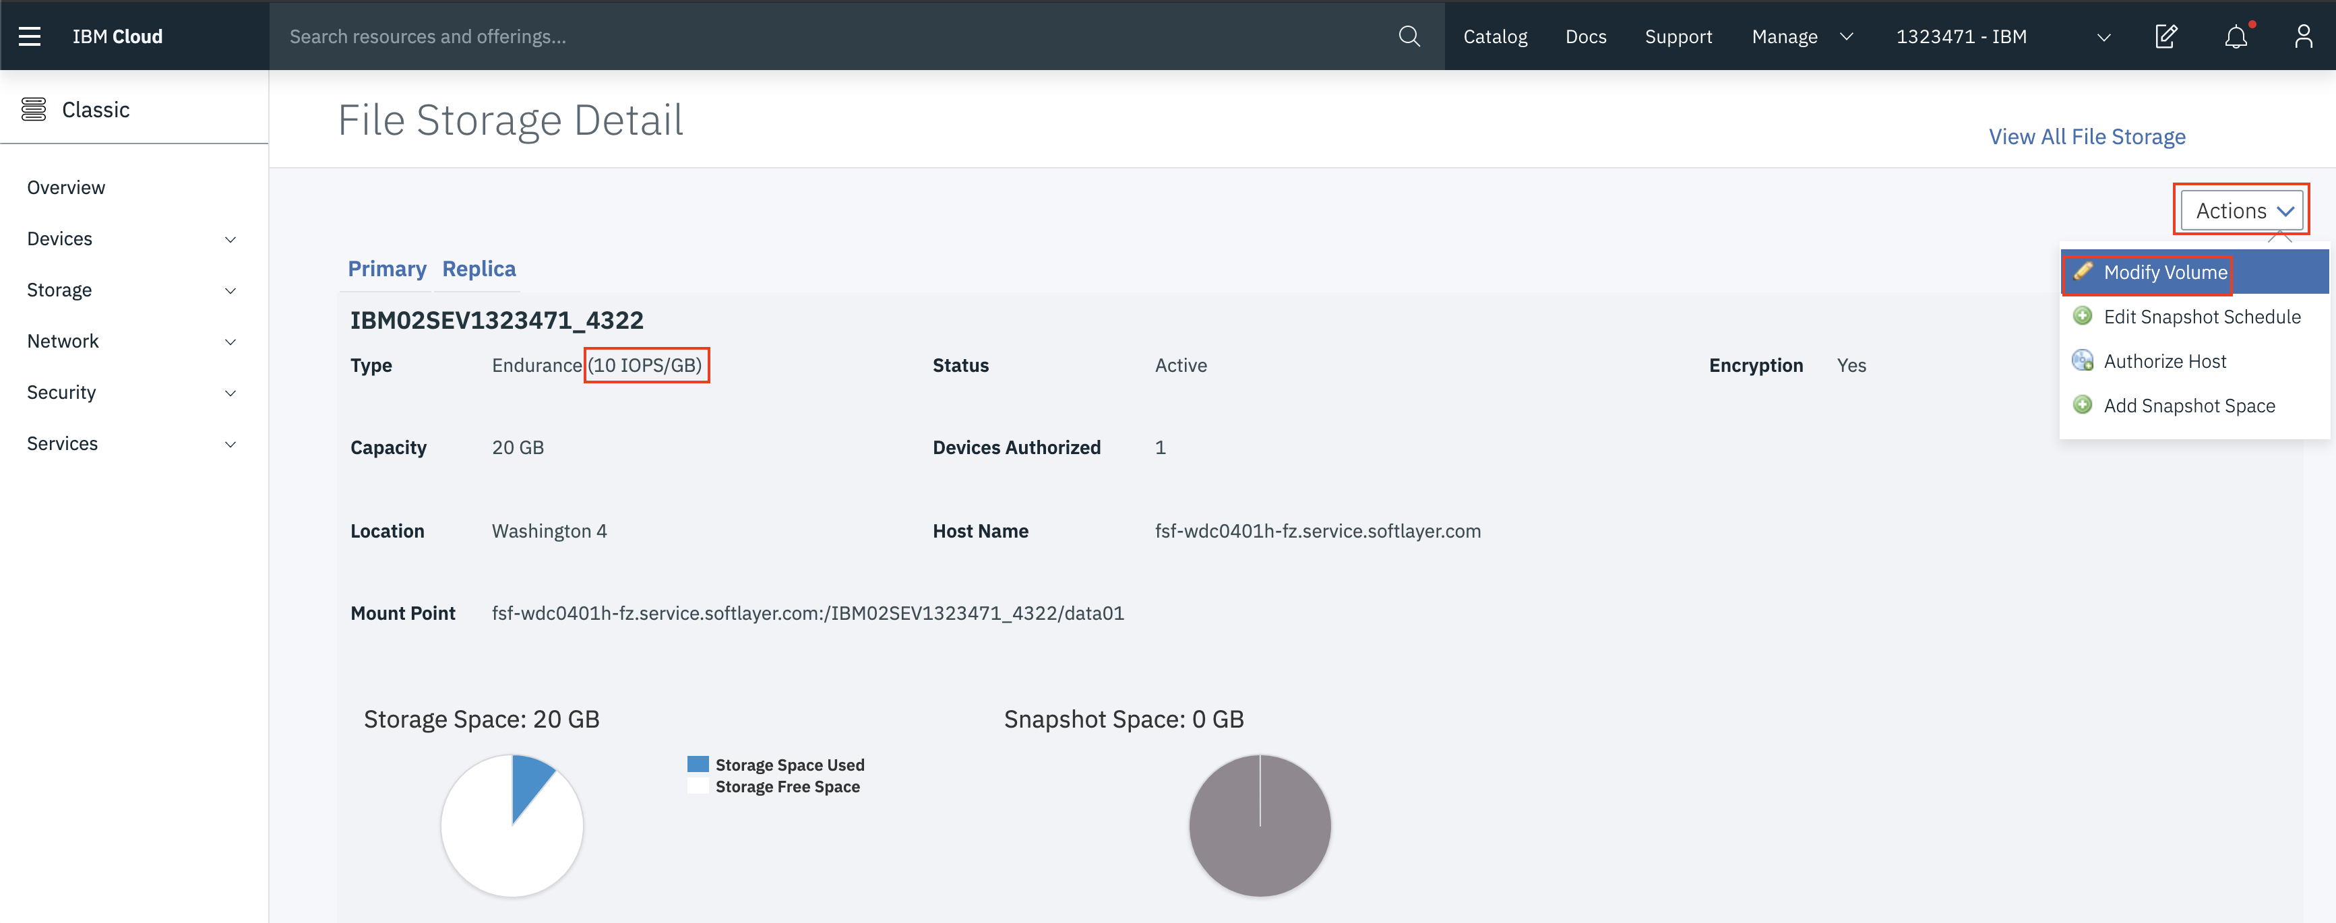Click the 20 GB capacity value
Image resolution: width=2336 pixels, height=923 pixels.
pos(518,448)
